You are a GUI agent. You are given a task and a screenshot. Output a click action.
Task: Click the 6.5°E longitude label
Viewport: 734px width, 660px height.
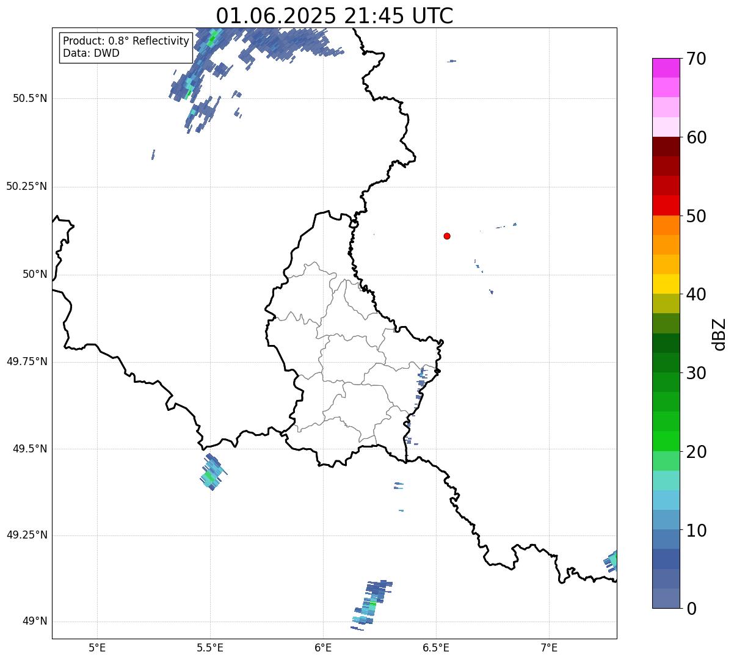[x=436, y=648]
